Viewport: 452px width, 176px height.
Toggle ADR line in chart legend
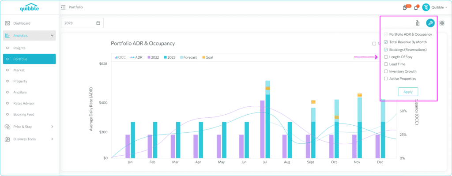click(x=136, y=57)
